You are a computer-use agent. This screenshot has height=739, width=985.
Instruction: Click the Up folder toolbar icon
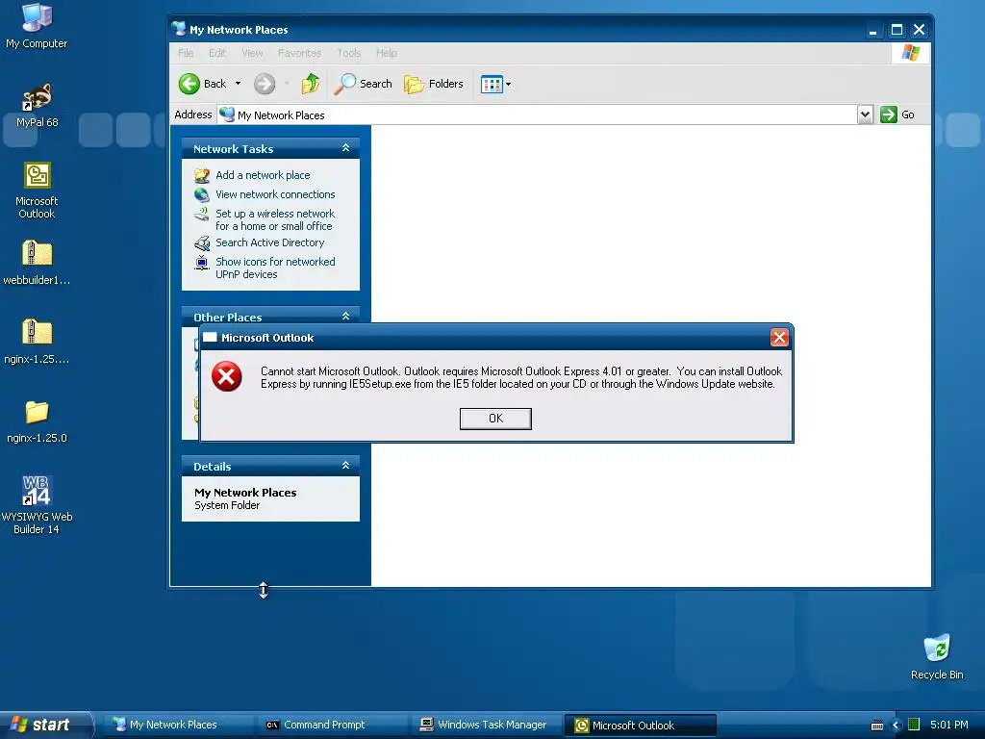pyautogui.click(x=311, y=84)
